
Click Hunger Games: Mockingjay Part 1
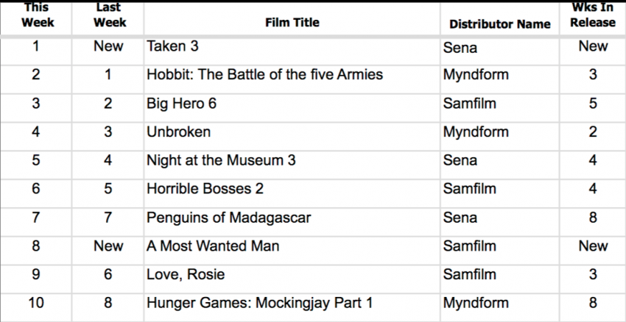259,304
